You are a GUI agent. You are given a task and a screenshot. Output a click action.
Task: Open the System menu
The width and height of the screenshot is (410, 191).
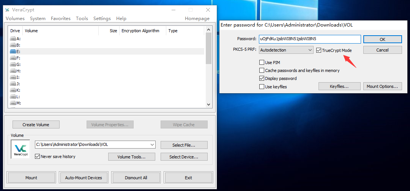click(x=38, y=19)
